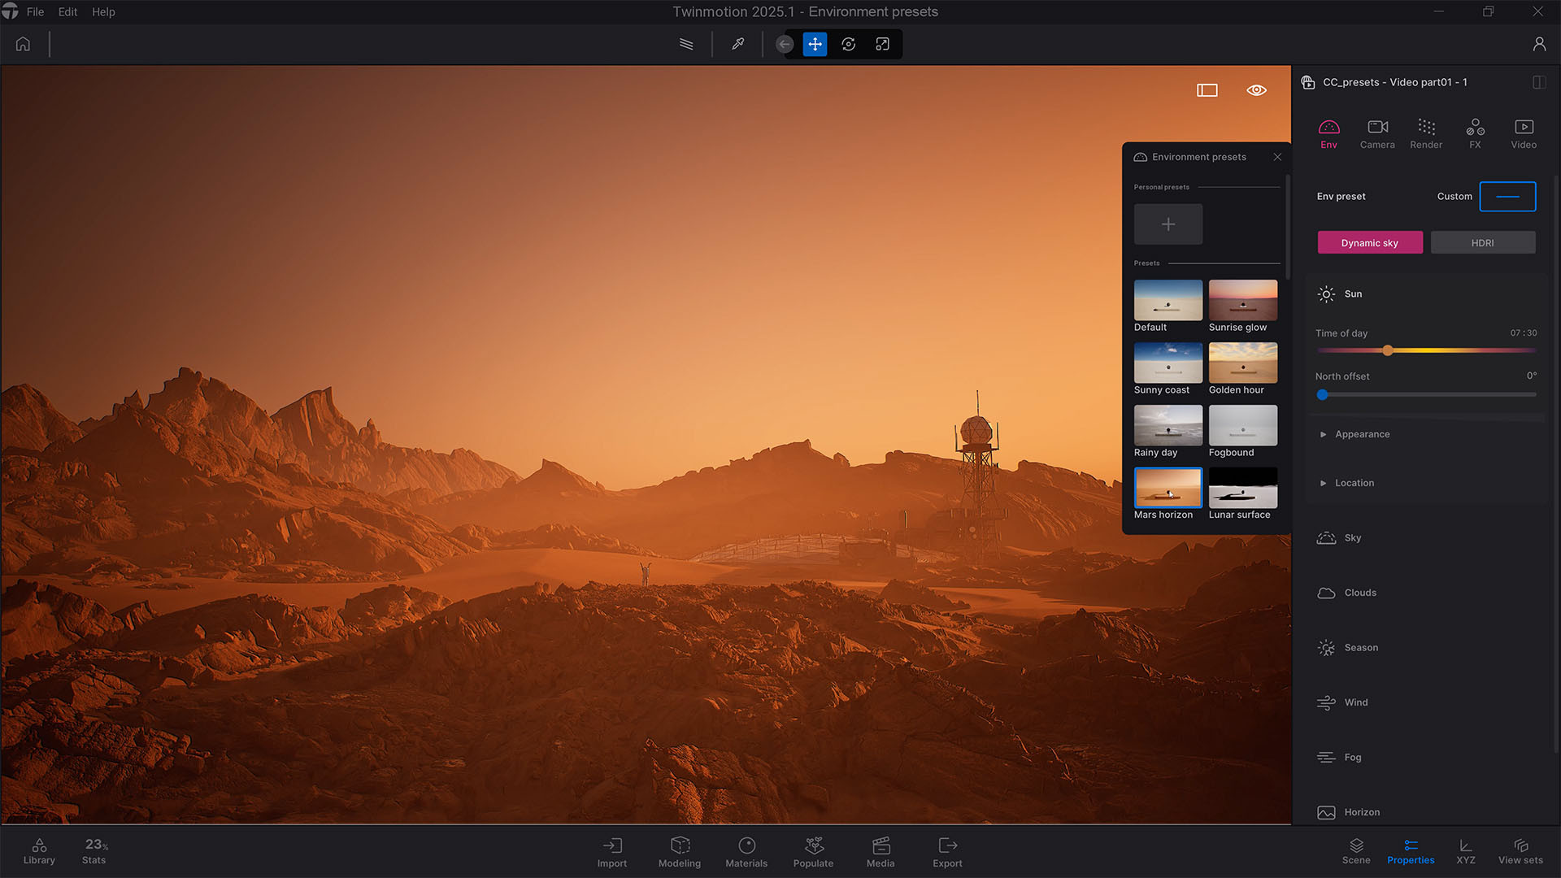Switch to the Camera tab
This screenshot has width=1561, height=878.
pyautogui.click(x=1376, y=133)
